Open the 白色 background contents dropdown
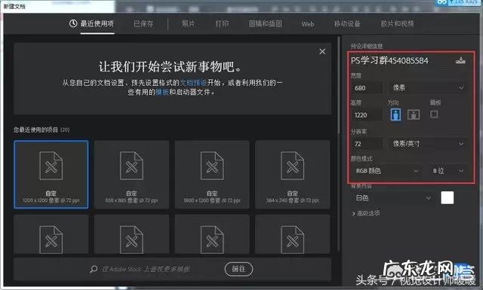483x290 pixels. (392, 198)
